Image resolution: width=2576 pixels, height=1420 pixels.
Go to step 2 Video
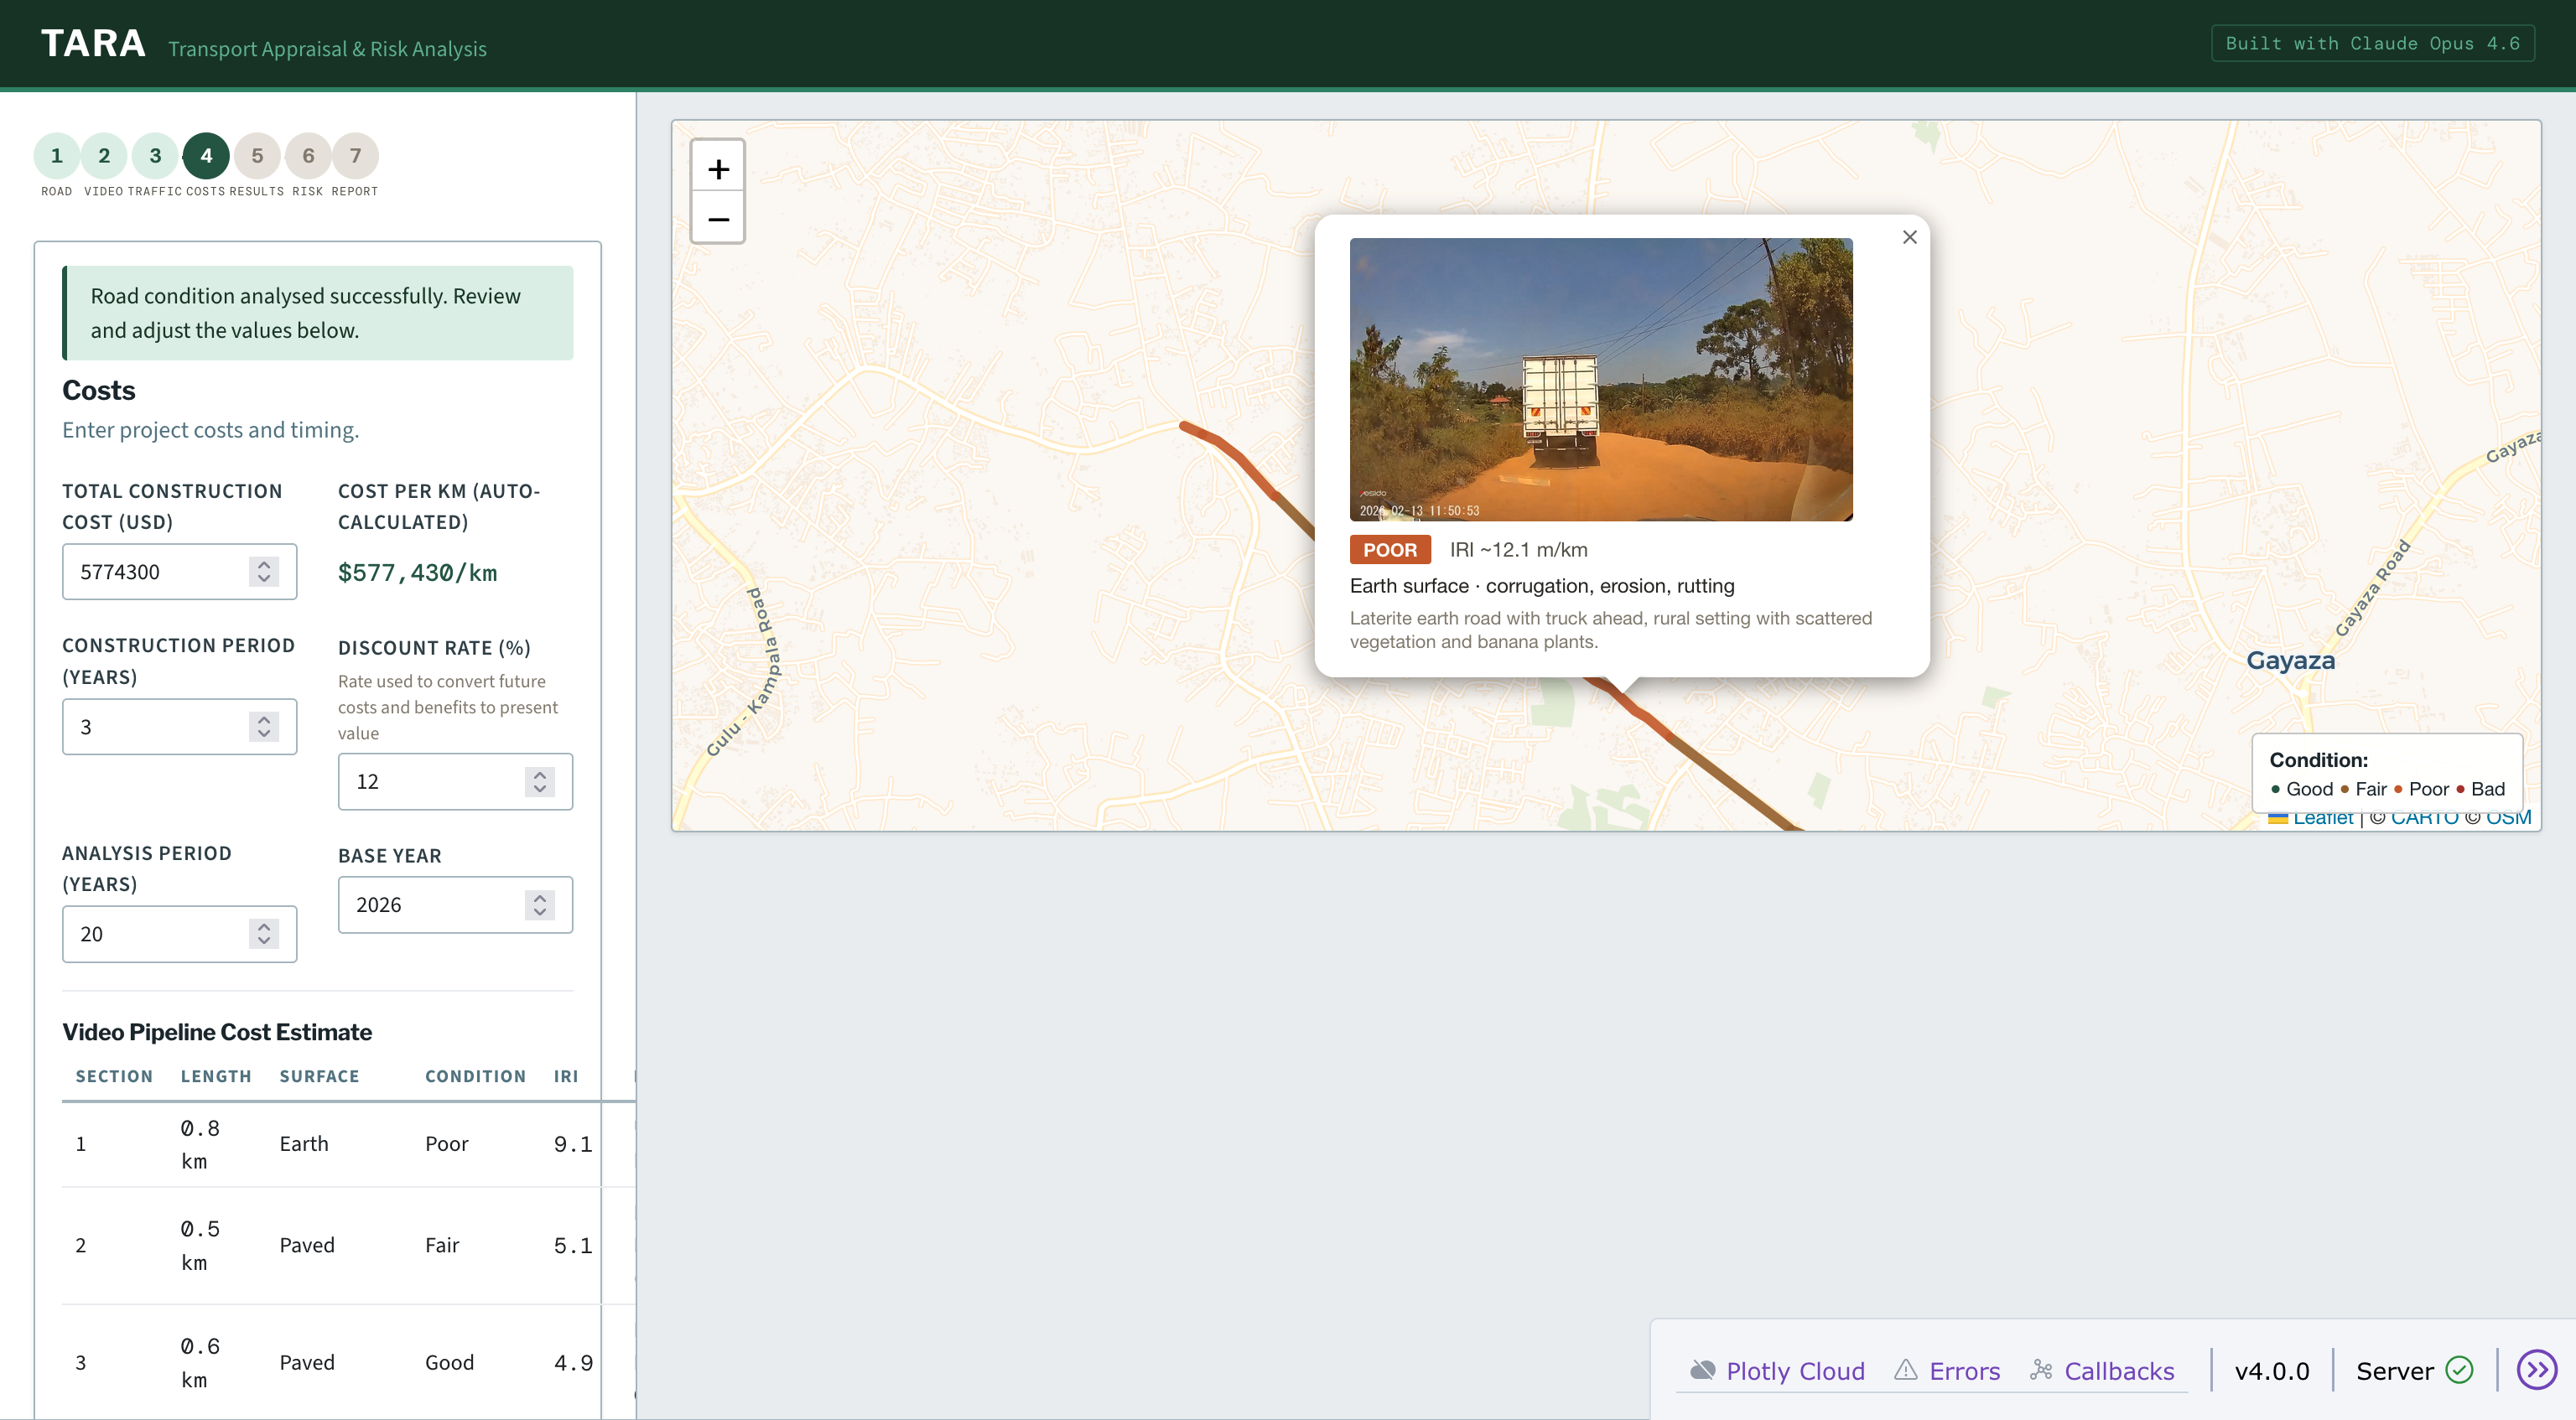coord(104,156)
